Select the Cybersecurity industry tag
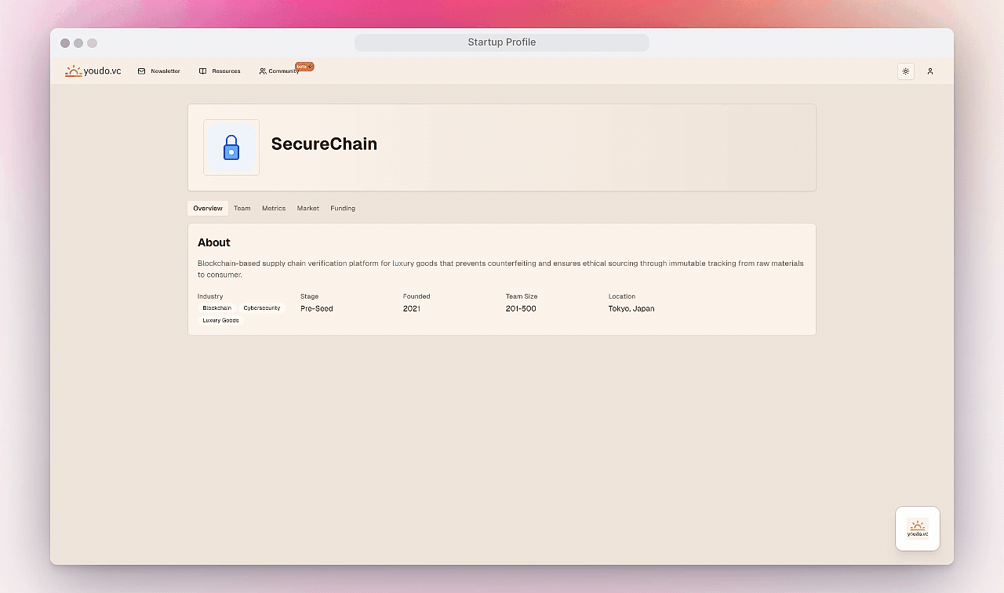Viewport: 1004px width, 593px height. click(x=261, y=308)
